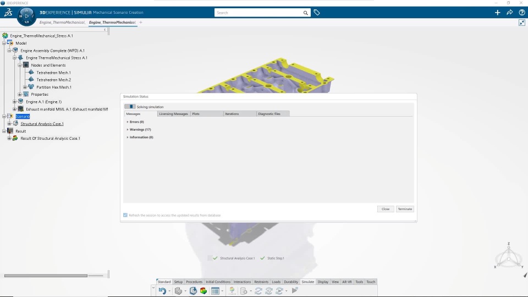Toggle fullscreen expand icon at top right
This screenshot has height=297, width=528.
[x=521, y=23]
